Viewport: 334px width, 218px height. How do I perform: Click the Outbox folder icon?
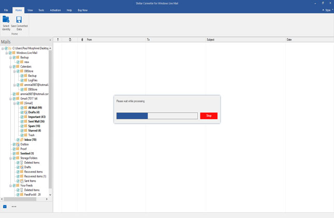tap(18, 144)
